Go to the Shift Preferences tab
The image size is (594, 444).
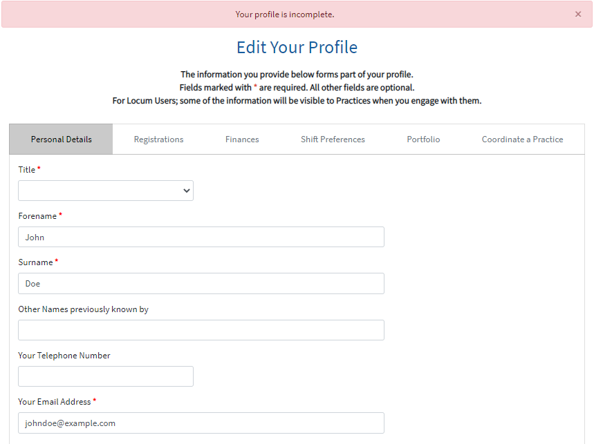pos(333,139)
